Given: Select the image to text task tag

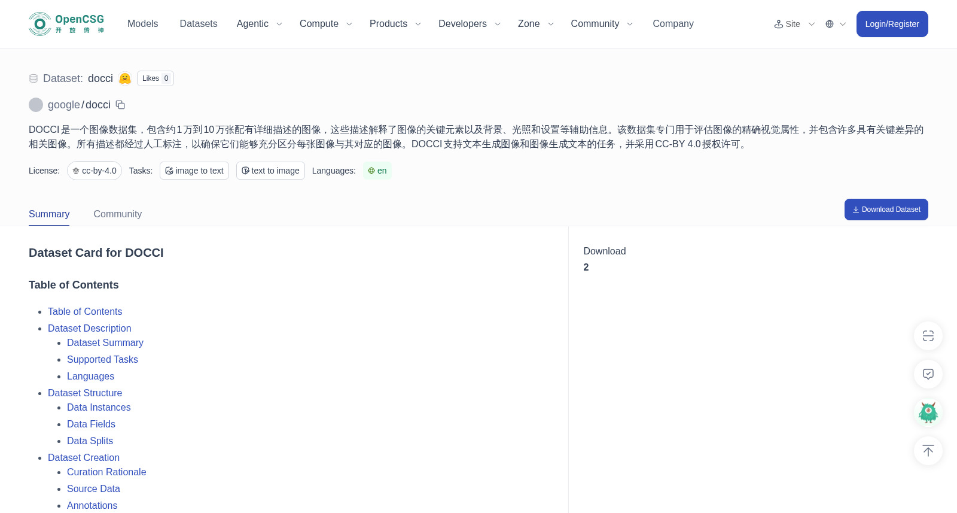Looking at the screenshot, I should click(x=194, y=171).
